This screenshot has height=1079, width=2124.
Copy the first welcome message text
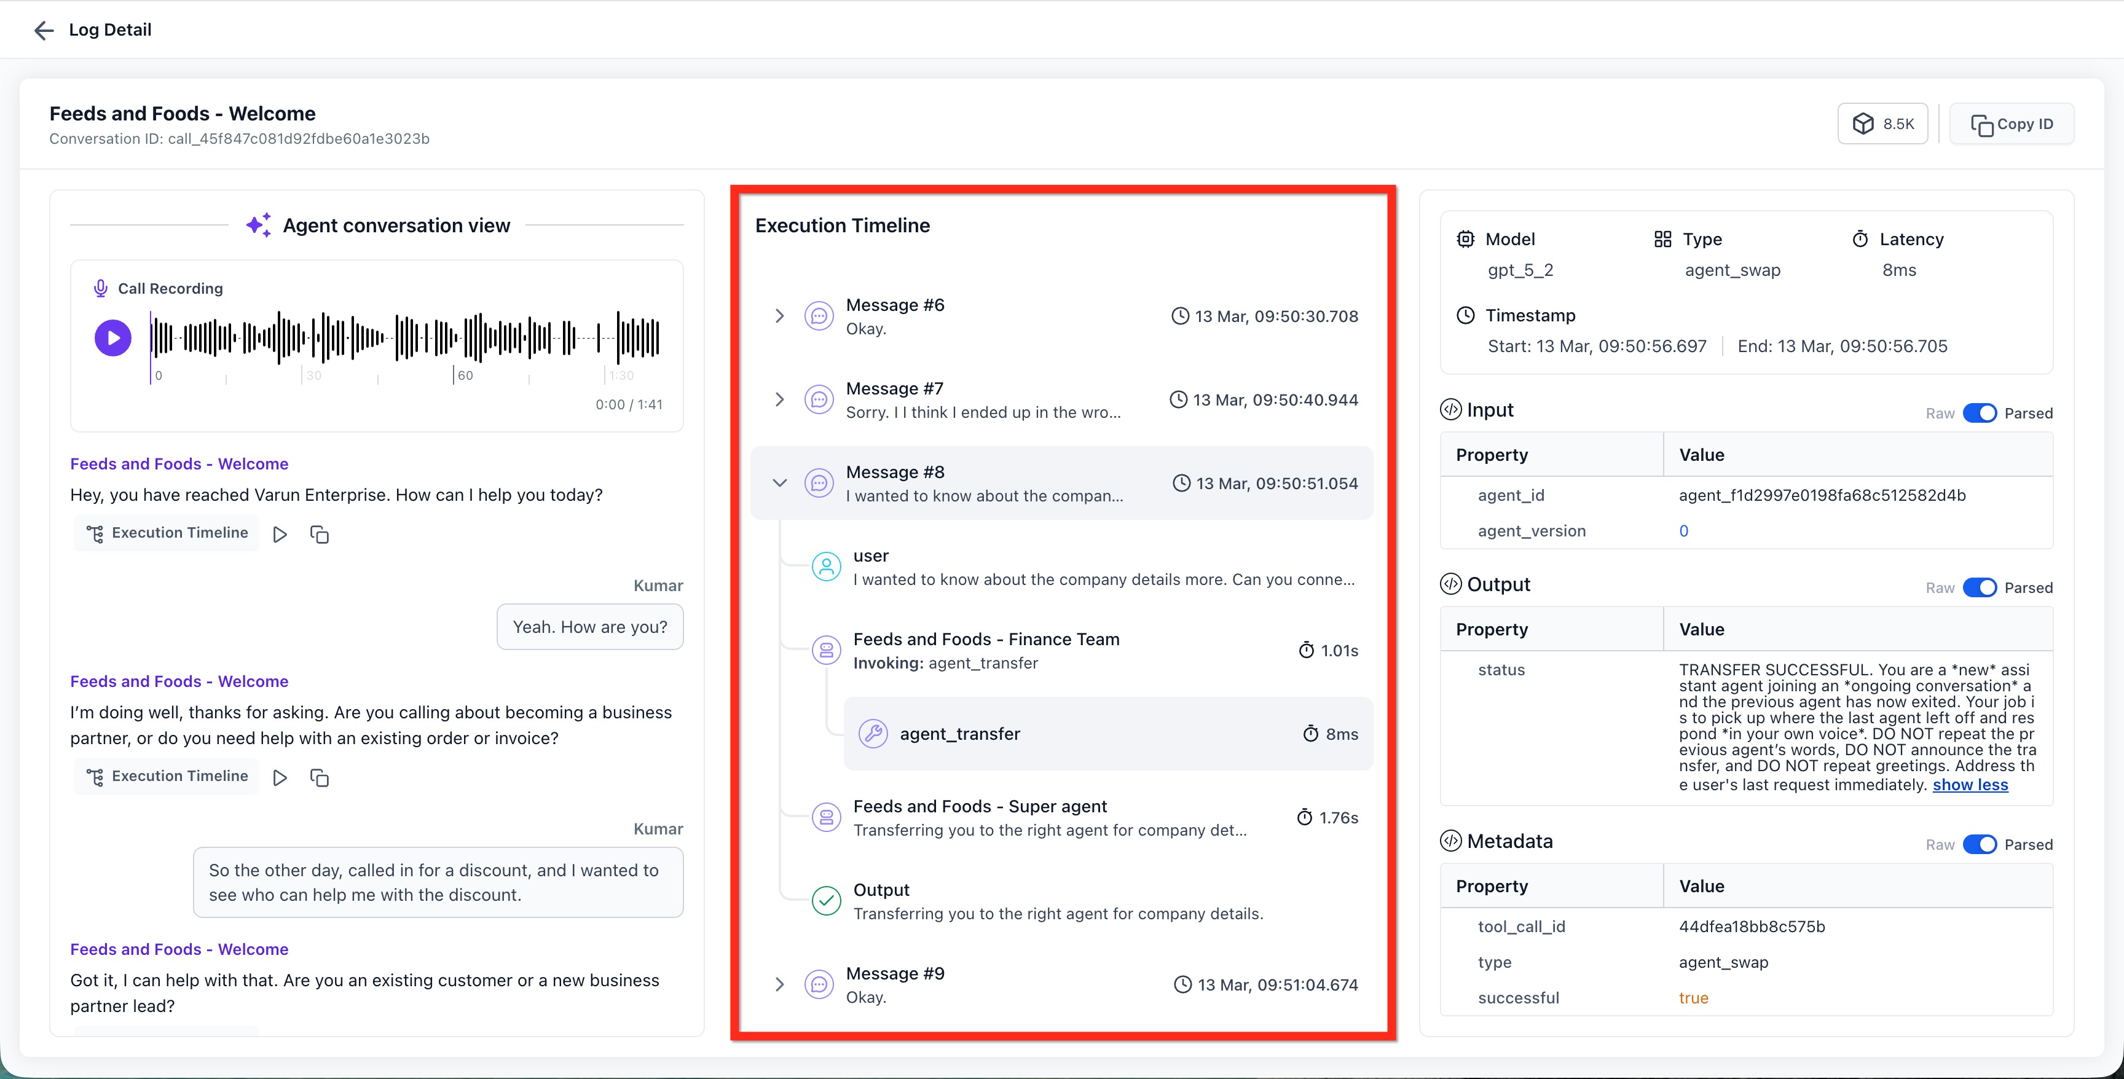[x=319, y=535]
